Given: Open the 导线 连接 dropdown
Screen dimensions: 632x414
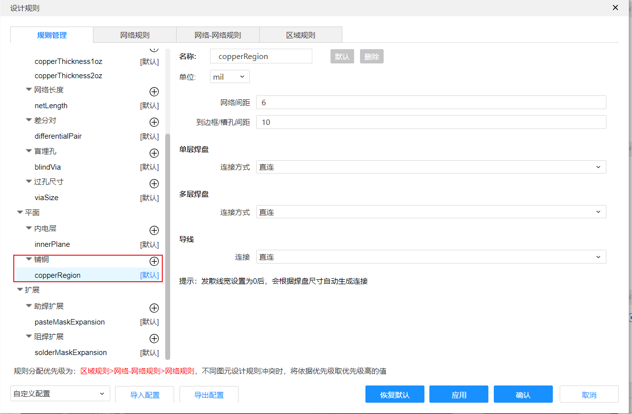Looking at the screenshot, I should pyautogui.click(x=431, y=257).
